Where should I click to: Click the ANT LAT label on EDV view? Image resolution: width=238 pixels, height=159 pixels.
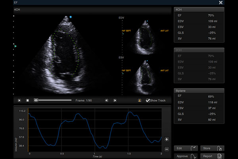(x=164, y=31)
